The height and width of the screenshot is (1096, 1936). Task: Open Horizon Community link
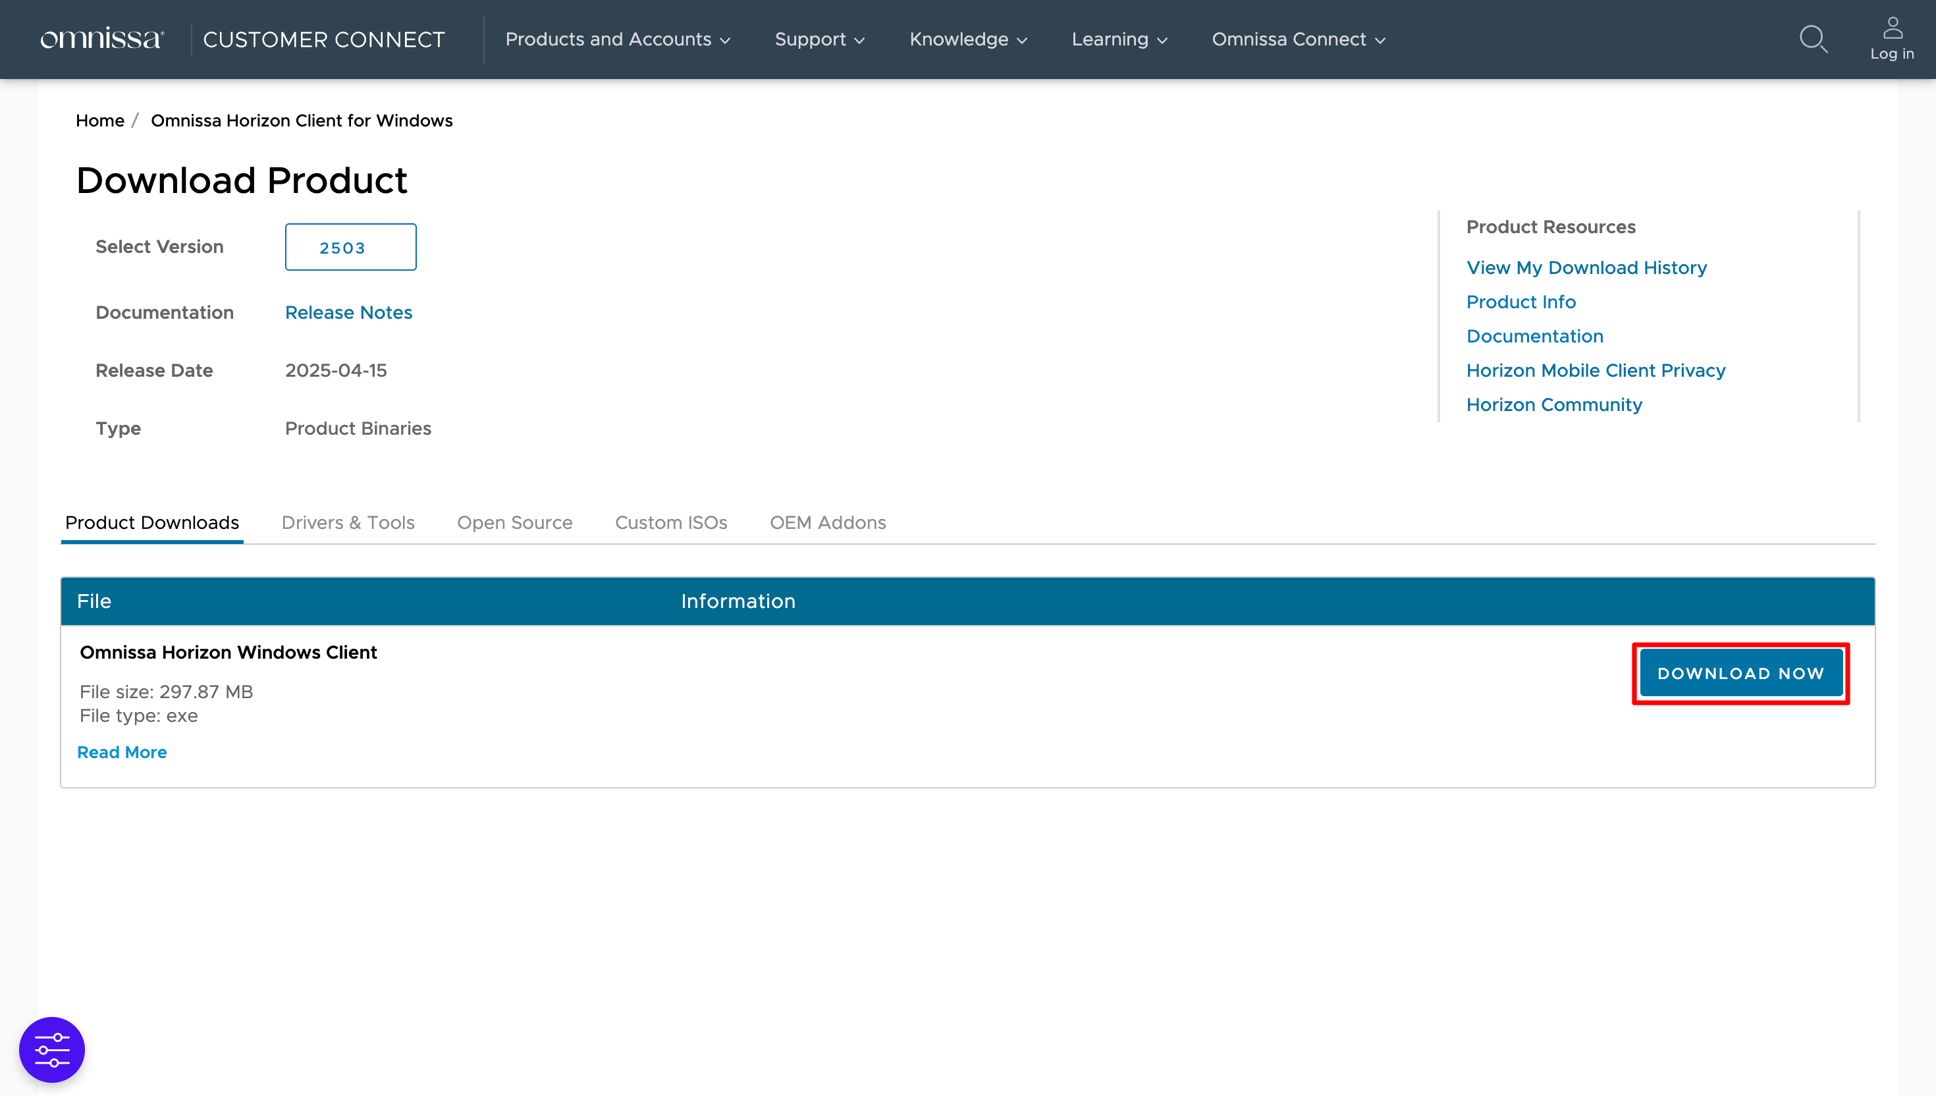tap(1554, 405)
